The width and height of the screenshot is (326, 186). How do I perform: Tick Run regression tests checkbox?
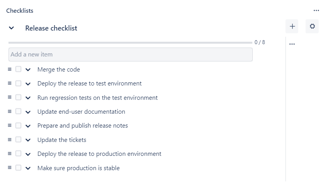[x=19, y=97]
